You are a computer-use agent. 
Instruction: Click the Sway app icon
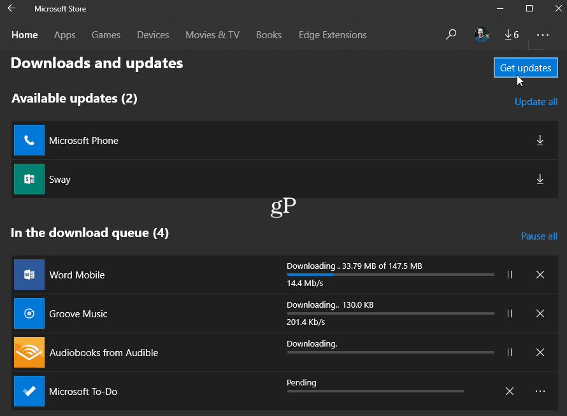pyautogui.click(x=29, y=179)
